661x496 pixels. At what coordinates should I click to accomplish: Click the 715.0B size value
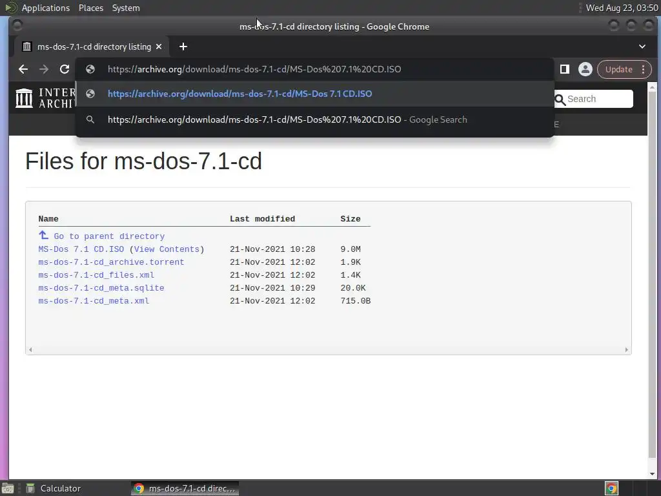coord(356,301)
